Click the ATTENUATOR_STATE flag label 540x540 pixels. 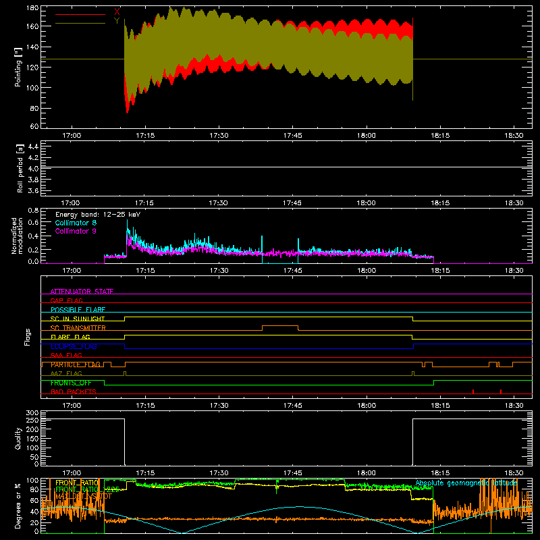click(x=82, y=292)
